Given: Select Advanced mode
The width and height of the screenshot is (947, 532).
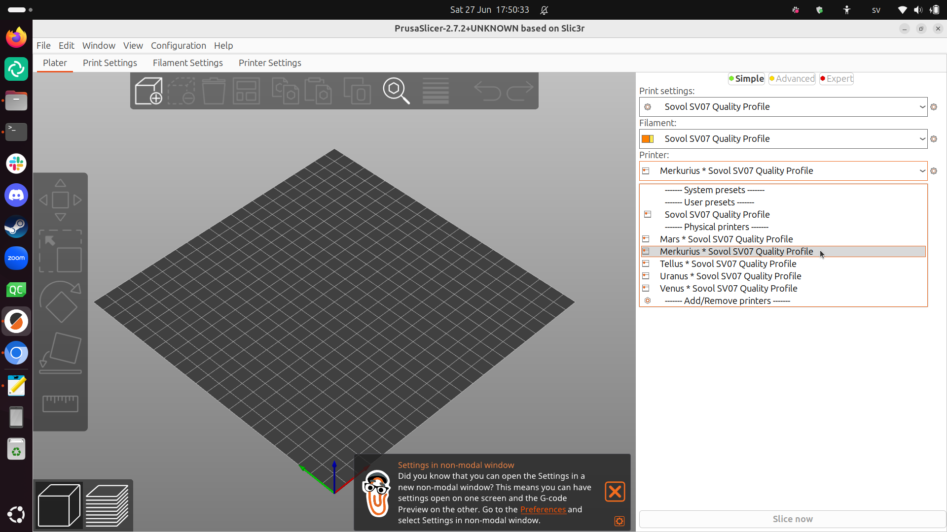Looking at the screenshot, I should tap(792, 79).
